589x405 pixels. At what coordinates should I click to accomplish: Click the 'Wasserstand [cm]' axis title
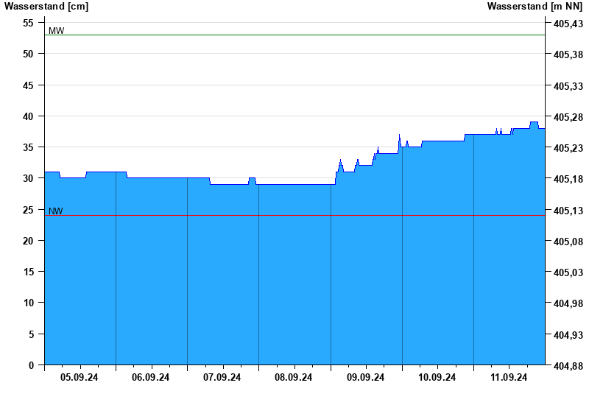46,6
